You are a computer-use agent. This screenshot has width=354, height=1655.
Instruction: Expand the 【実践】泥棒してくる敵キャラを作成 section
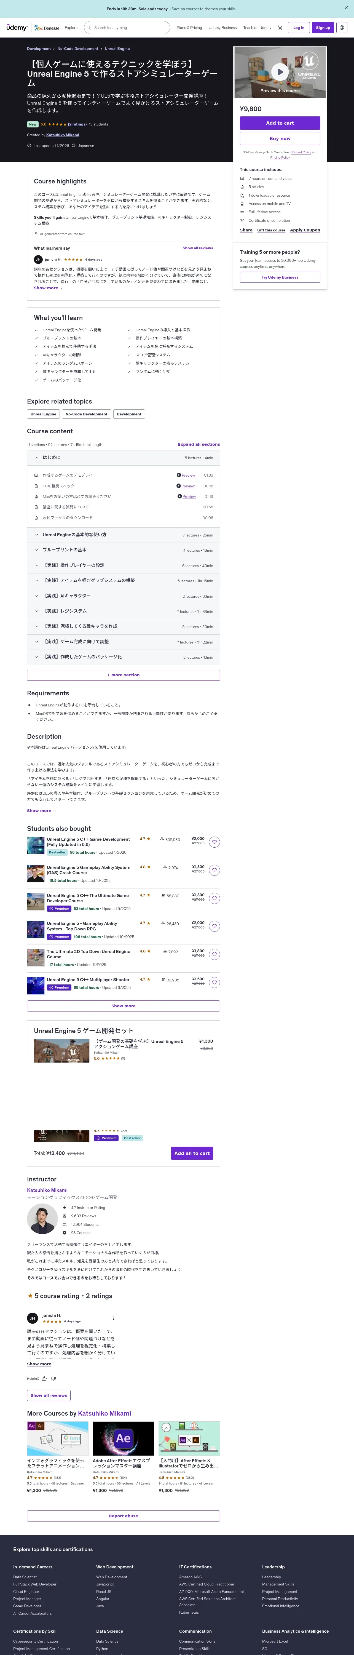(123, 626)
